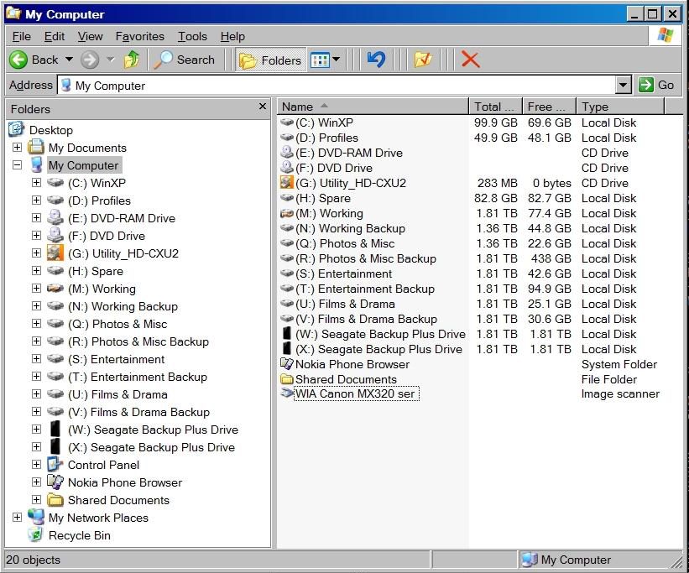Select (H:) Spare name in file list

(x=323, y=198)
